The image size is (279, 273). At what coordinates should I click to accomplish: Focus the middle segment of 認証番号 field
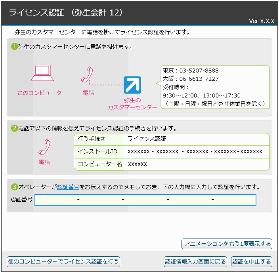coord(145,200)
